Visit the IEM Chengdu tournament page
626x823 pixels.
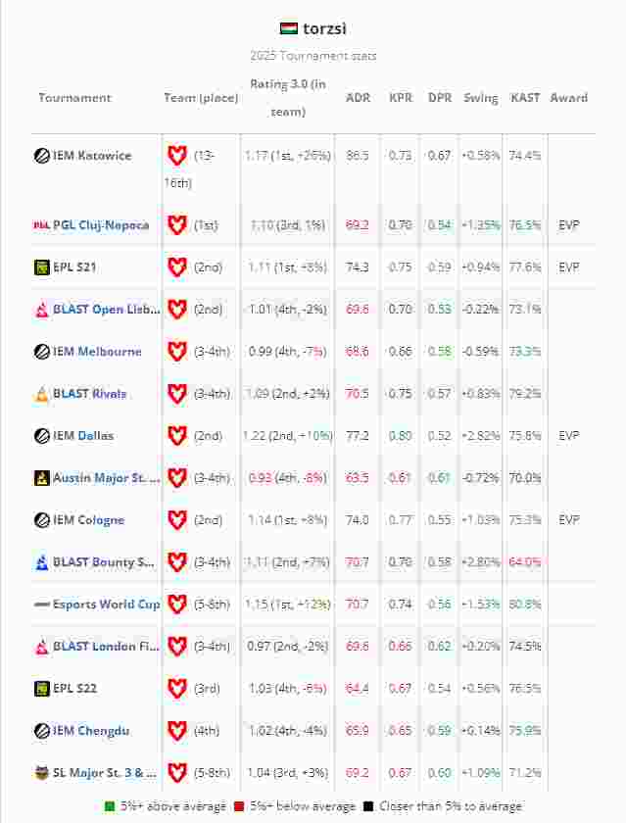point(91,731)
